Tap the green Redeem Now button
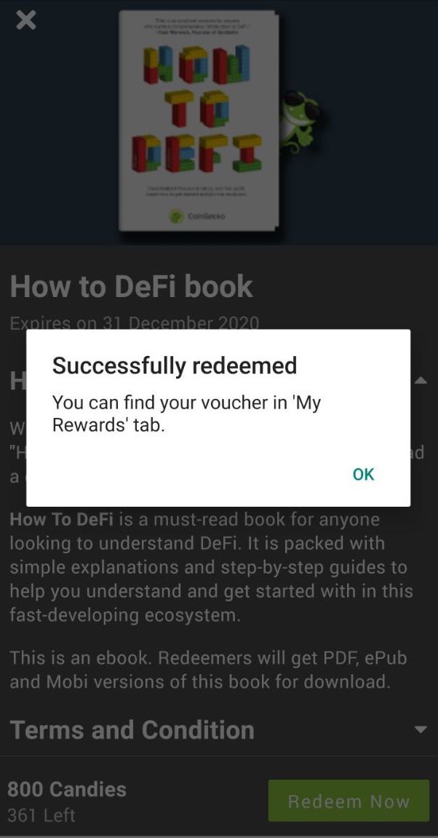The width and height of the screenshot is (438, 838). (349, 801)
